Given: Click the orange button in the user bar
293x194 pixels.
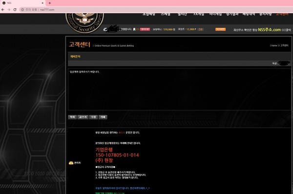Looking at the screenshot, I should tap(221, 29).
